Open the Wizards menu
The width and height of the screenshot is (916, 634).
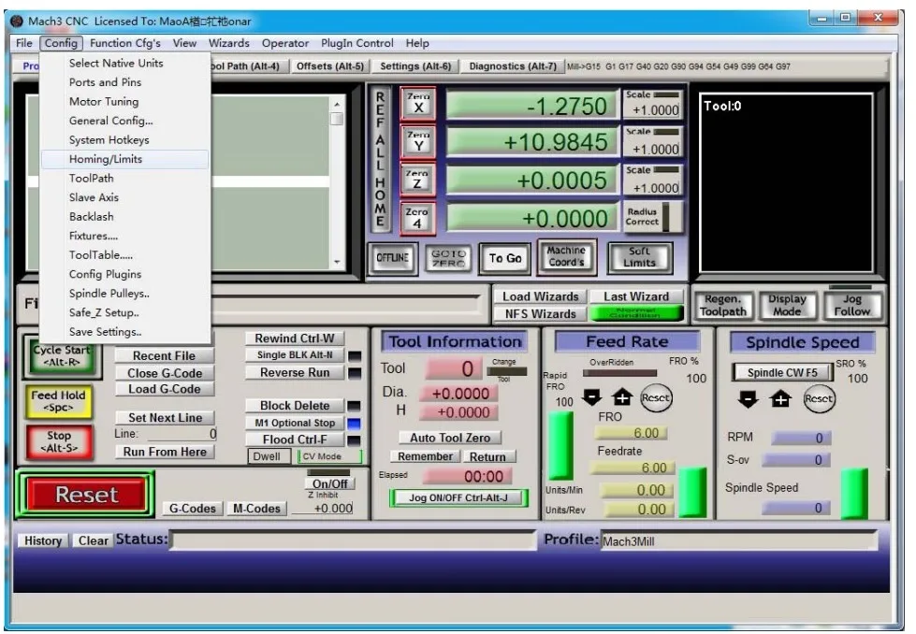tap(228, 43)
